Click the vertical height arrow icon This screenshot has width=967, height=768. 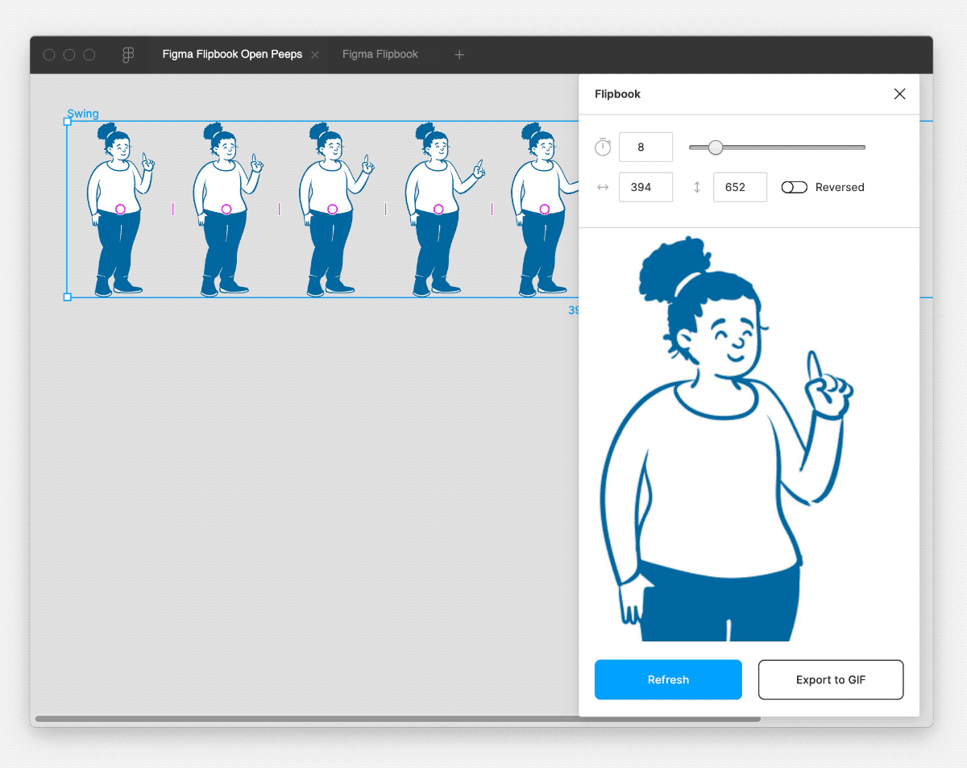pyautogui.click(x=696, y=187)
